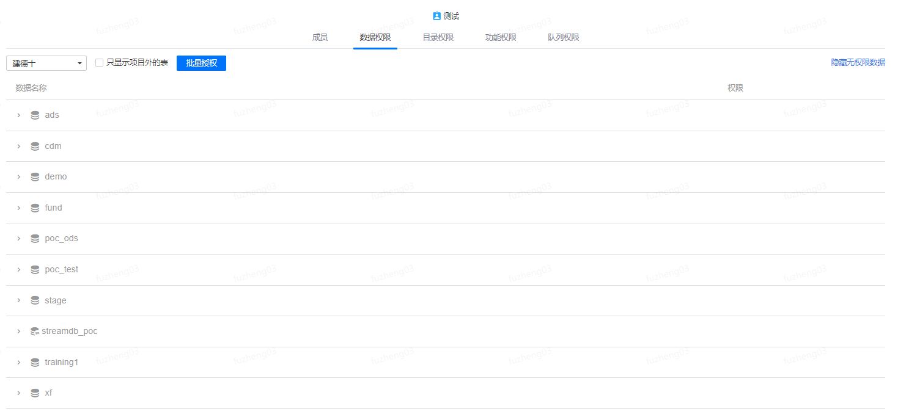
Task: Select the poc_ods database name
Action: pos(61,238)
